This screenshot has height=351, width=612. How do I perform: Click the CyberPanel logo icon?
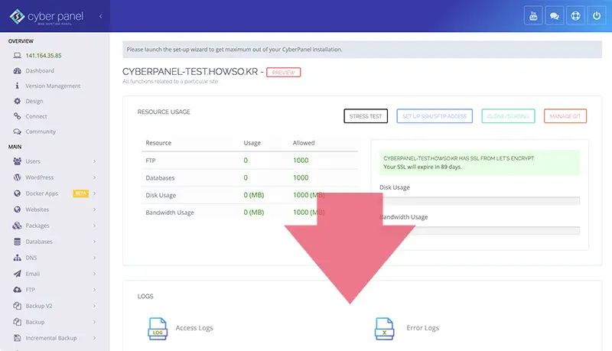pos(17,16)
